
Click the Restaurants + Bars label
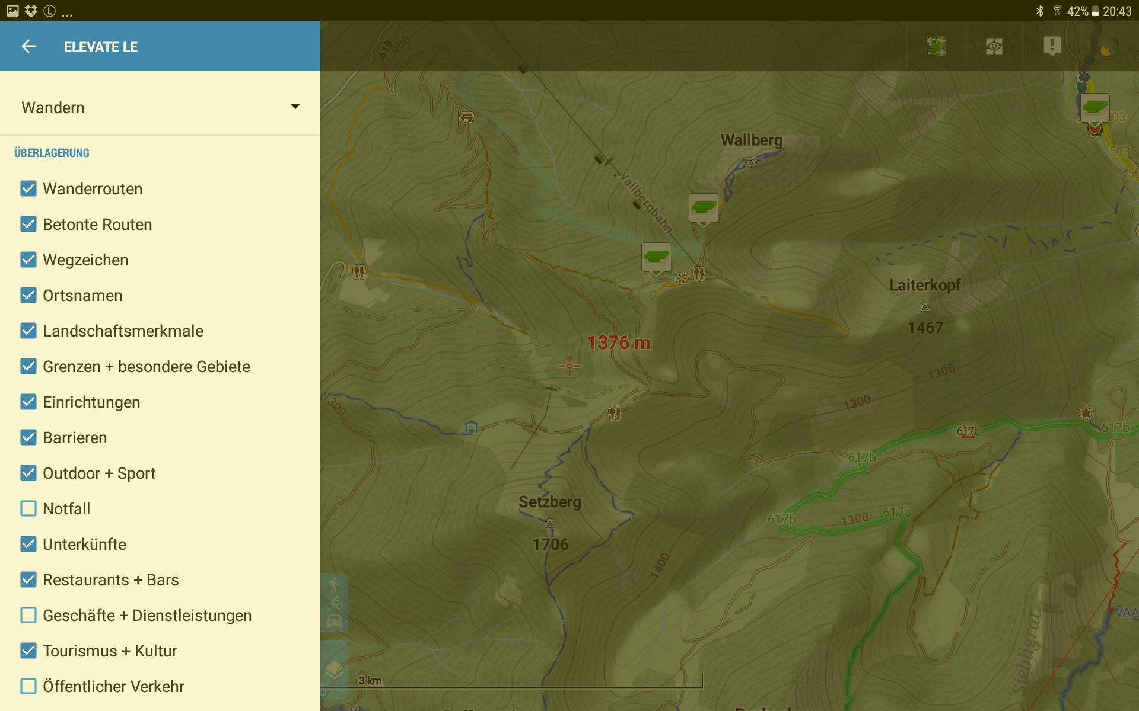tap(110, 579)
